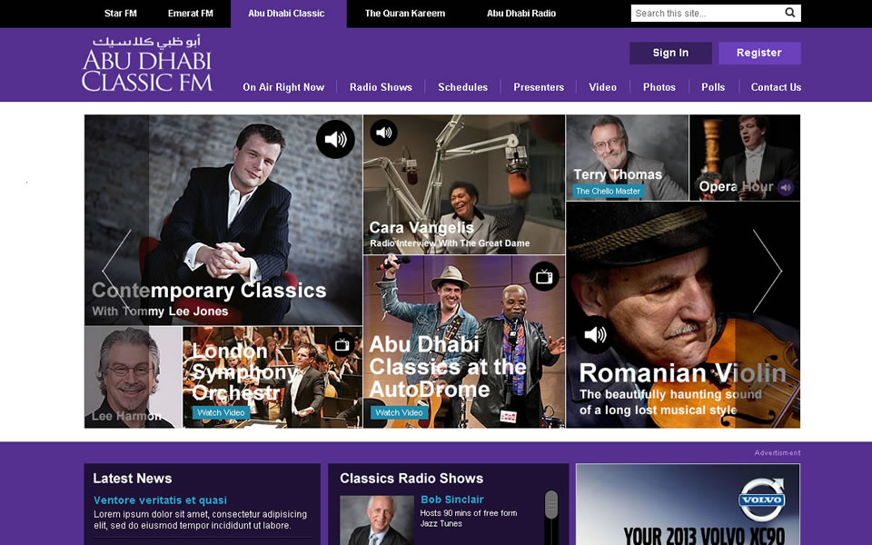Viewport: 872px width, 545px height.
Task: Open the Radio Shows menu
Action: (x=381, y=87)
